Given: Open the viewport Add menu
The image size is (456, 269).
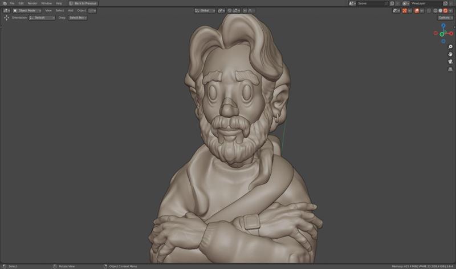Looking at the screenshot, I should click(70, 10).
